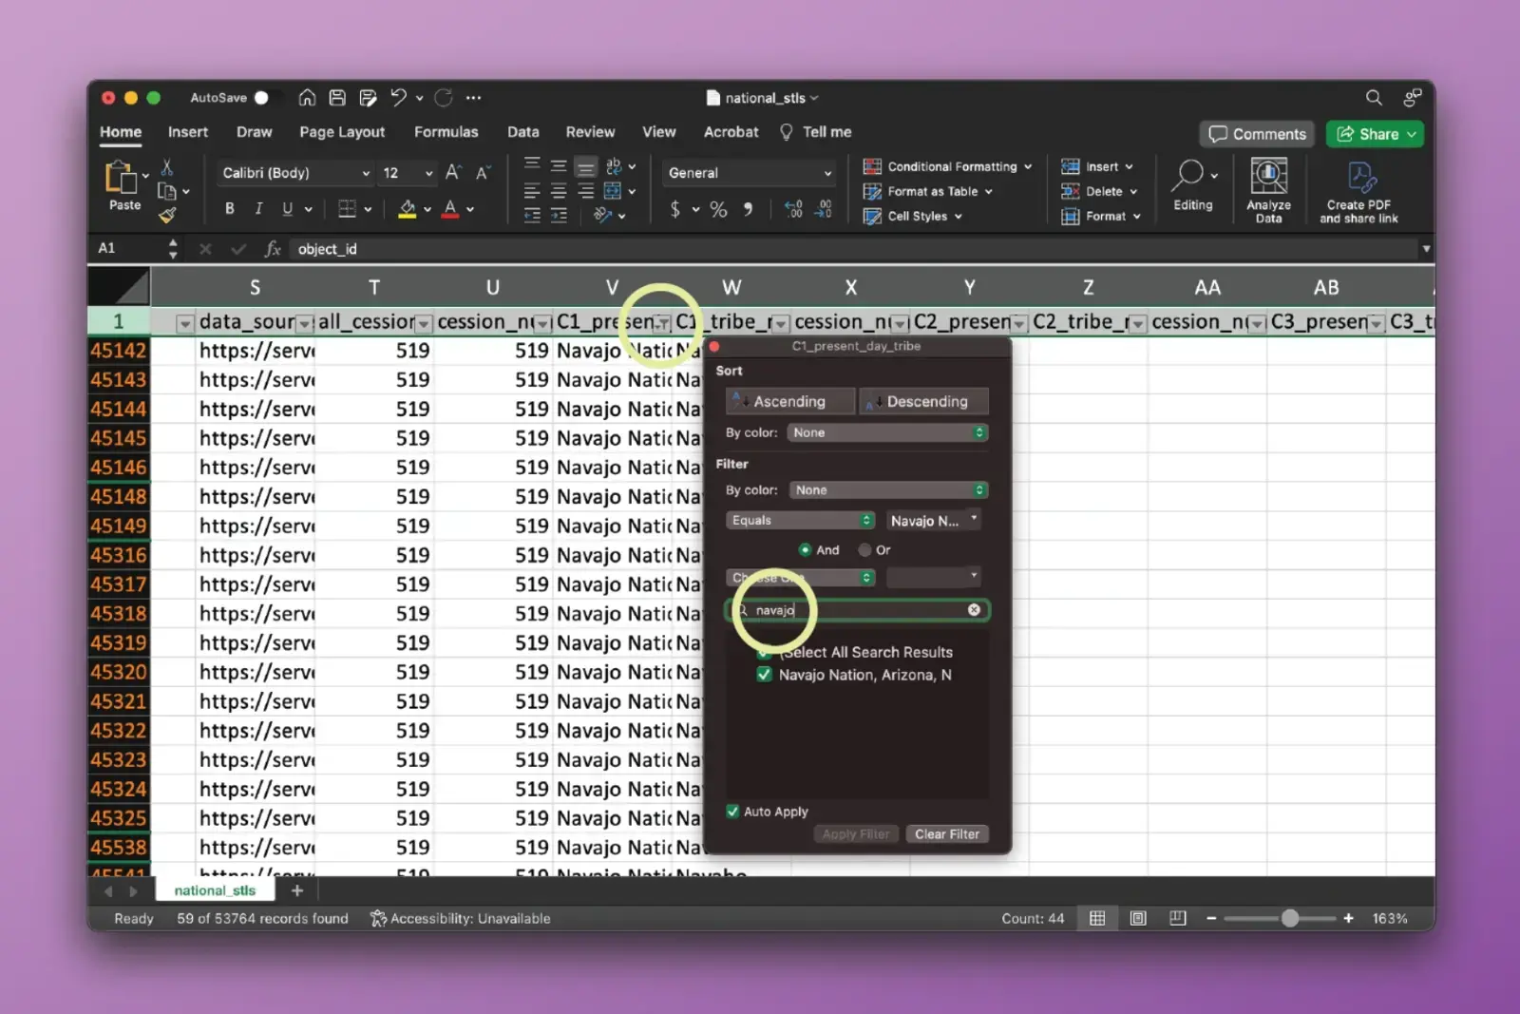
Task: Click the Format Painter brush icon
Action: 167,216
